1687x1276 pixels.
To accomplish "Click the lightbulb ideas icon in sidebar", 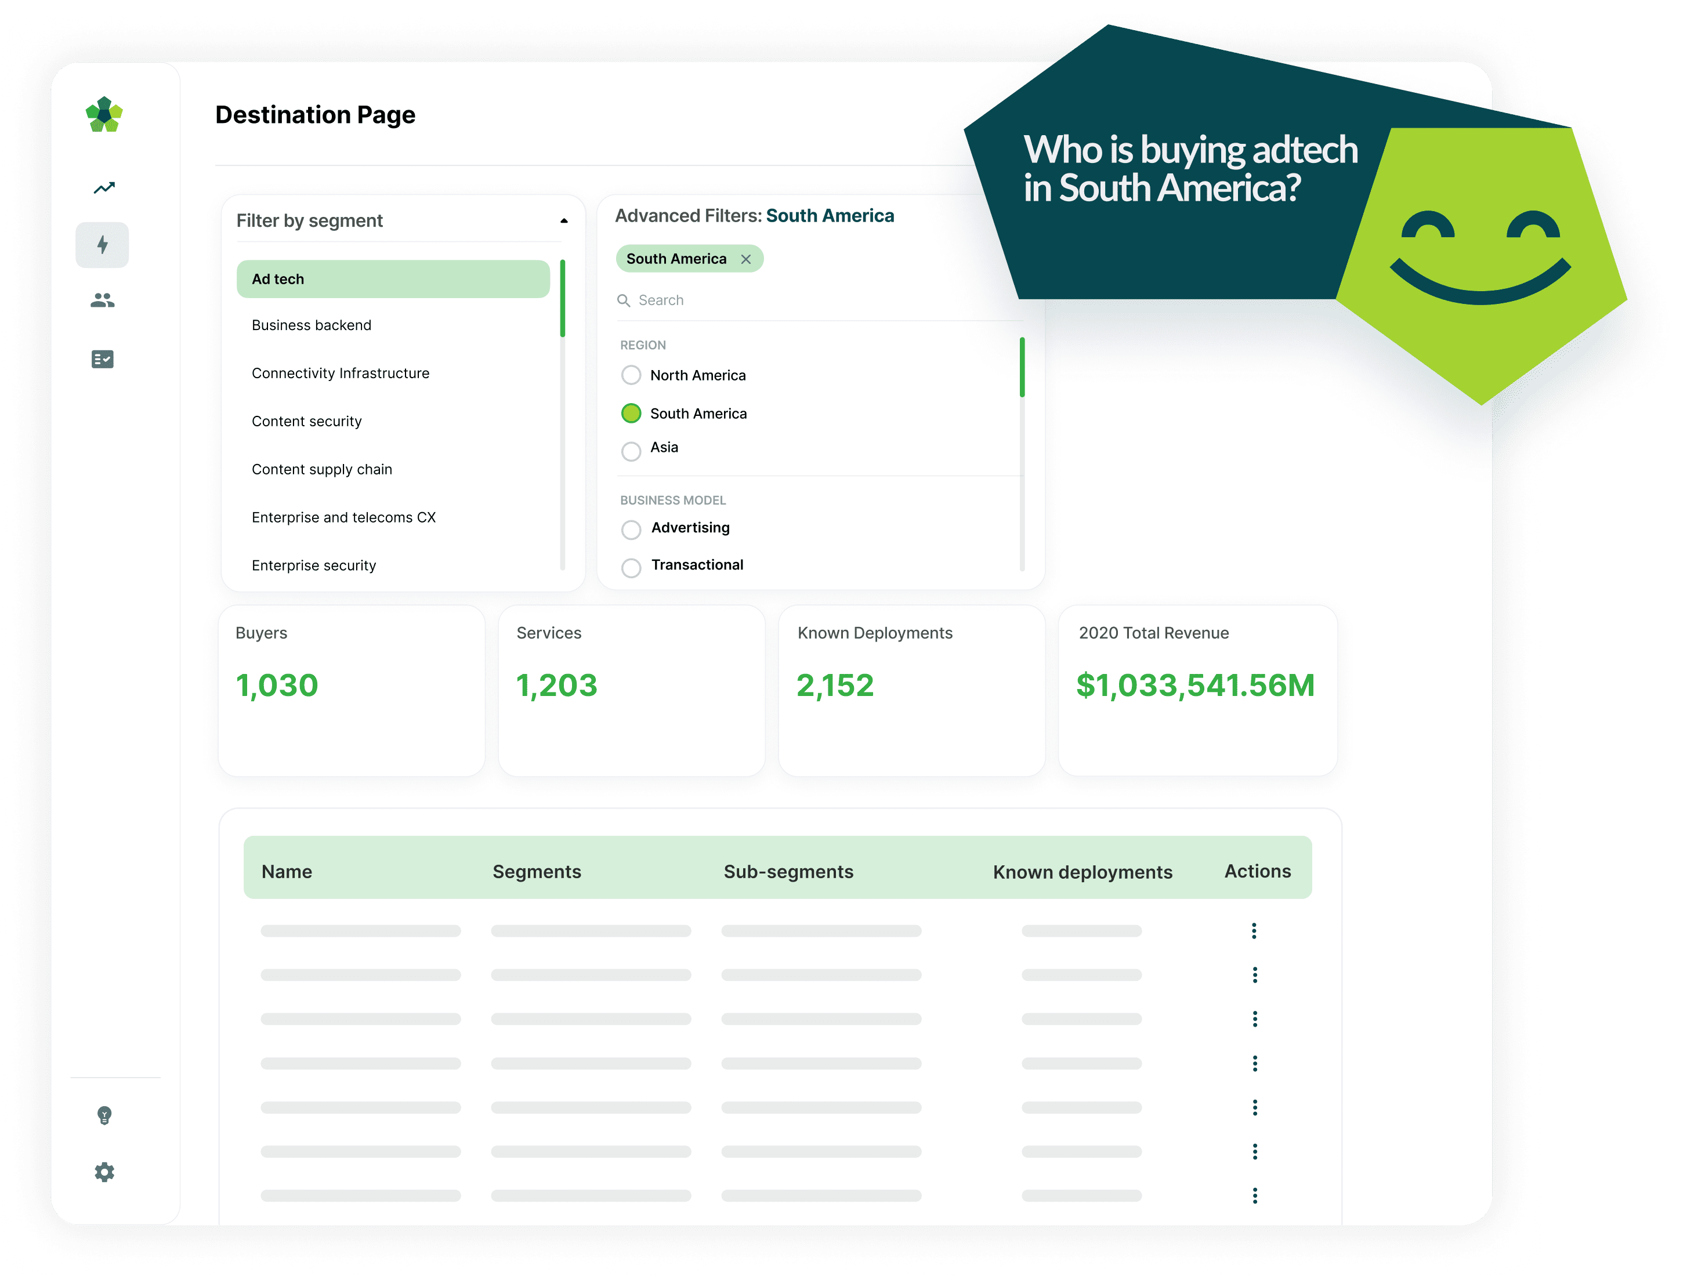I will (104, 1116).
